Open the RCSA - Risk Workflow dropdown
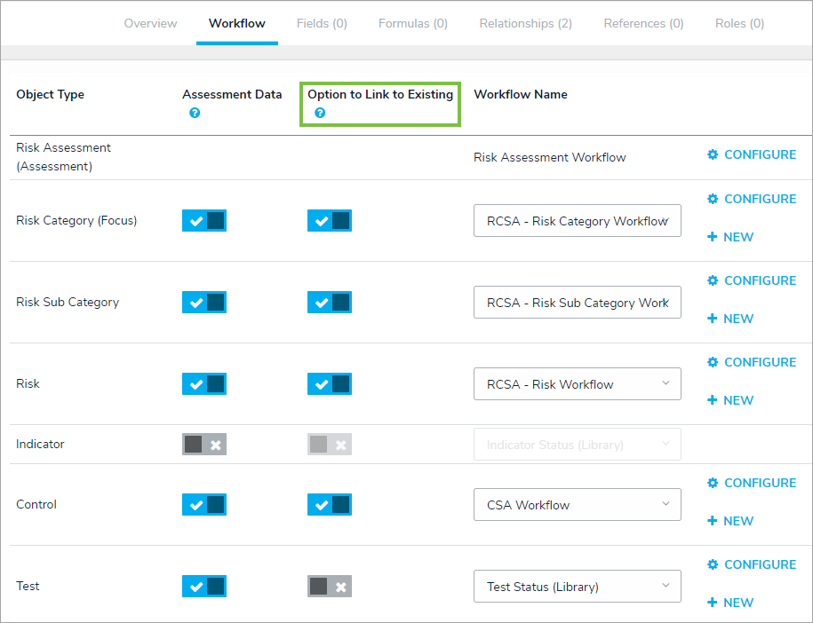Image resolution: width=813 pixels, height=623 pixels. coord(578,384)
